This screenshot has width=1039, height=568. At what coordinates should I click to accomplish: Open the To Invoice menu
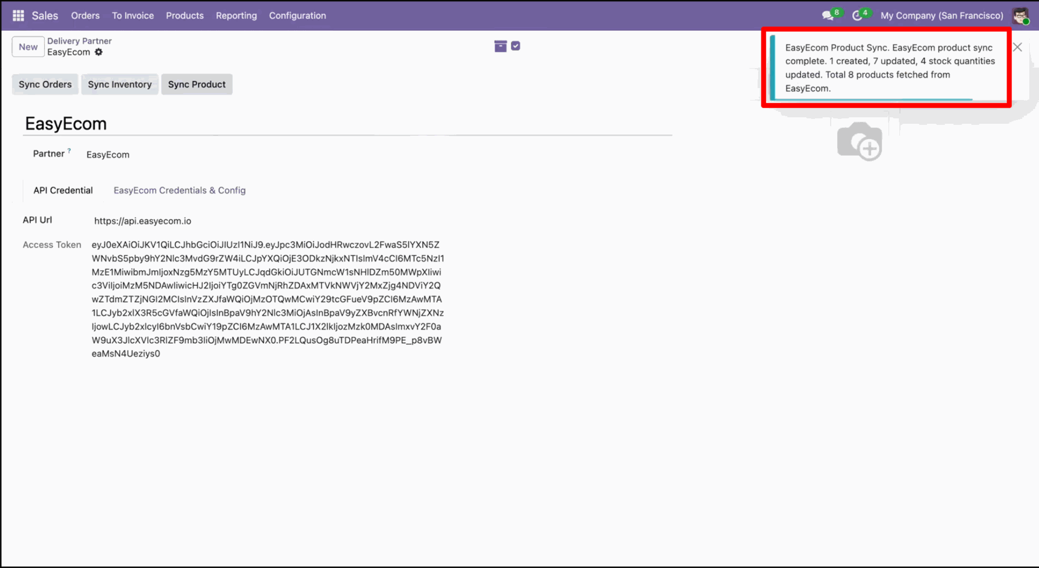point(133,16)
